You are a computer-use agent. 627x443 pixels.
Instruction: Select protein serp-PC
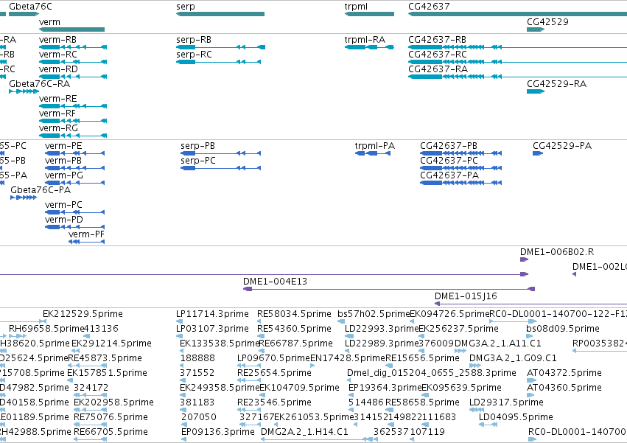pyautogui.click(x=198, y=161)
